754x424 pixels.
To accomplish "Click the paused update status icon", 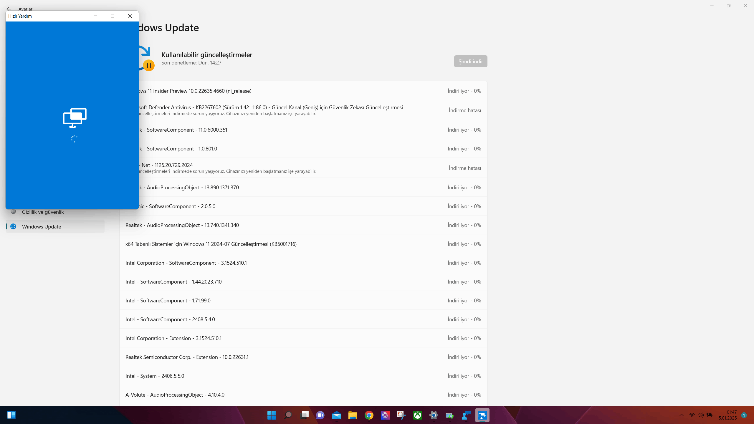I will pos(148,65).
